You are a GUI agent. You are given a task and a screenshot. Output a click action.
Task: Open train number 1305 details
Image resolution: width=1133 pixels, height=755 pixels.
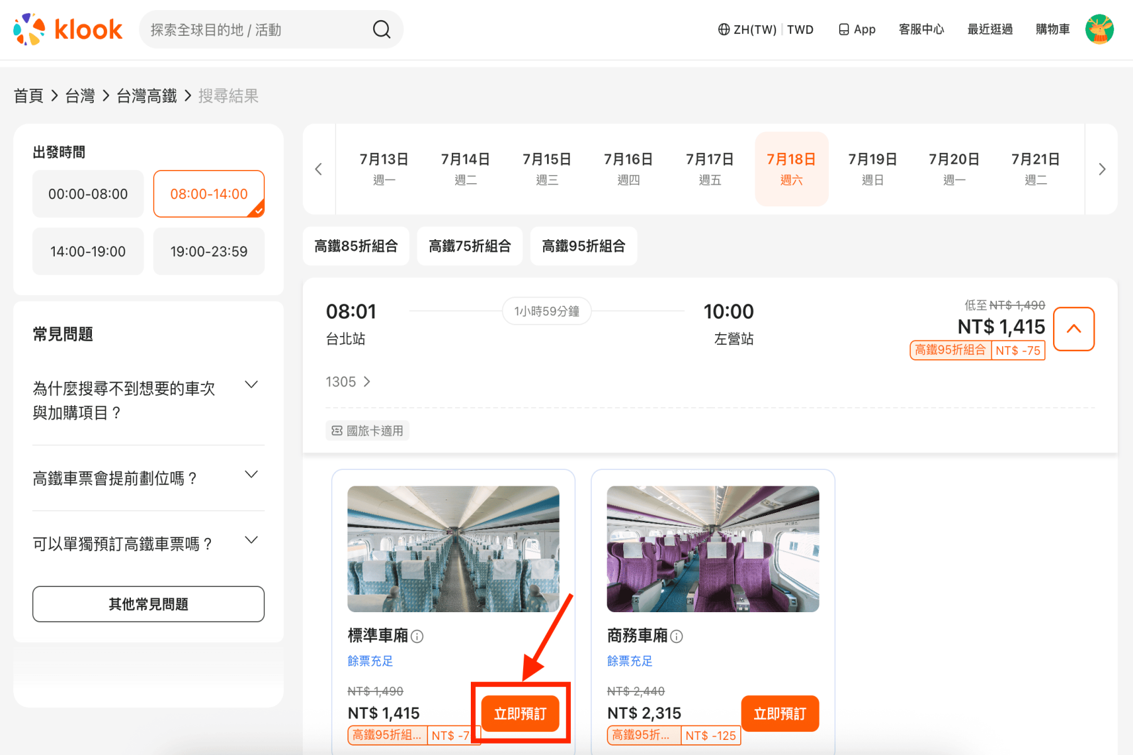coord(348,382)
